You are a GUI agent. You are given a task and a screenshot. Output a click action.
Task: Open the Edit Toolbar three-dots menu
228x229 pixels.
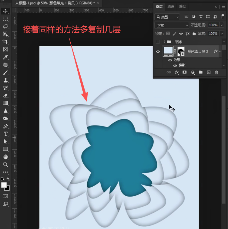pyautogui.click(x=5, y=172)
